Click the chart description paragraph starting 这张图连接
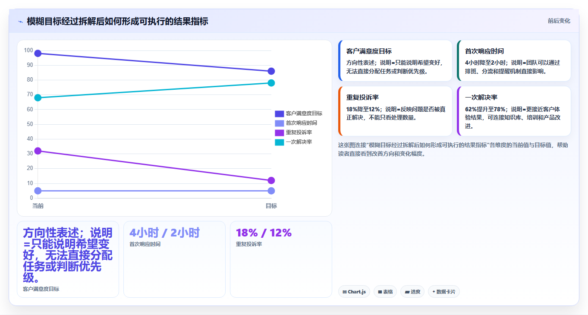 (453, 149)
